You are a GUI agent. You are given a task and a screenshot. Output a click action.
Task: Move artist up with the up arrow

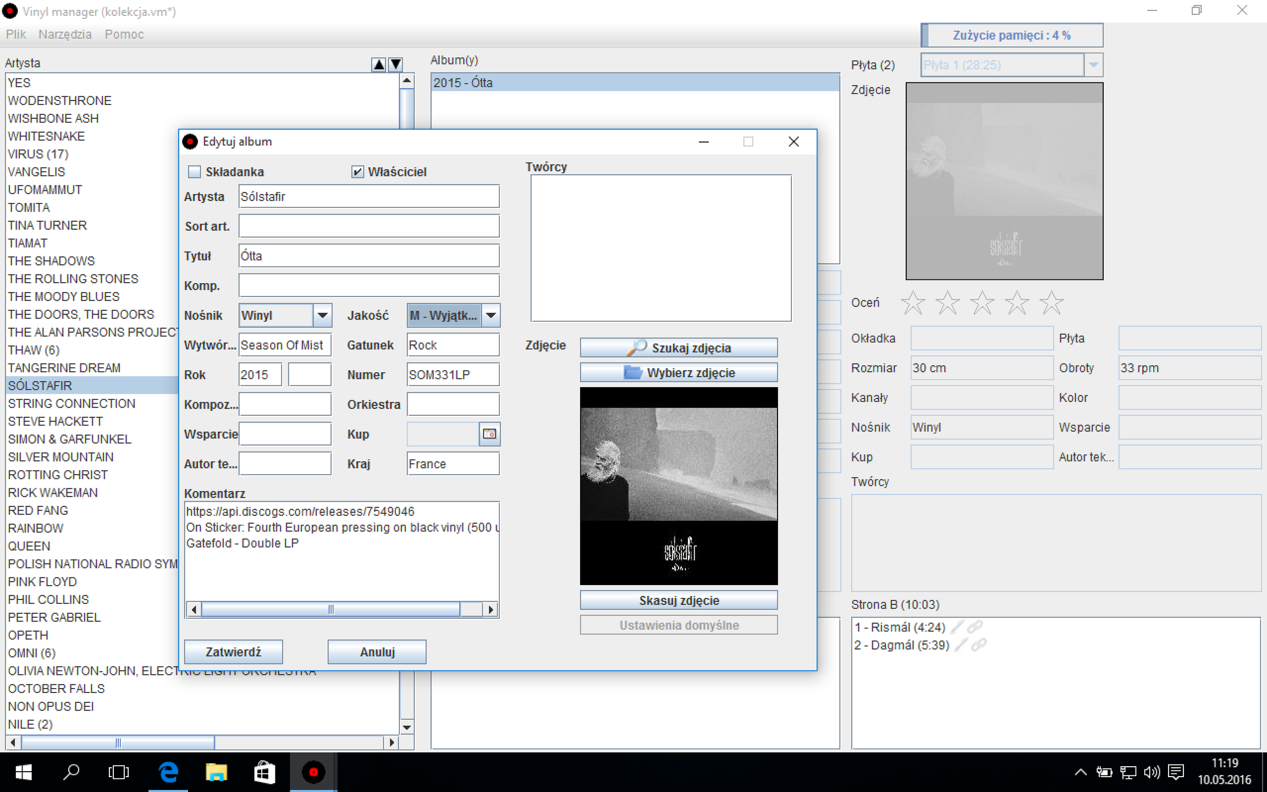click(378, 64)
